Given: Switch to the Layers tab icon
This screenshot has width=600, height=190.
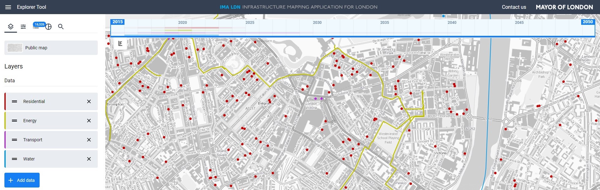Looking at the screenshot, I should point(11,27).
